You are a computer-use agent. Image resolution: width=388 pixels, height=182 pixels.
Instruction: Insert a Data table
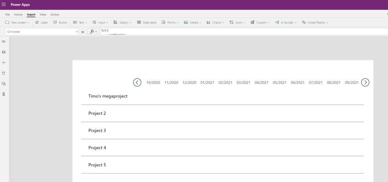coord(147,23)
